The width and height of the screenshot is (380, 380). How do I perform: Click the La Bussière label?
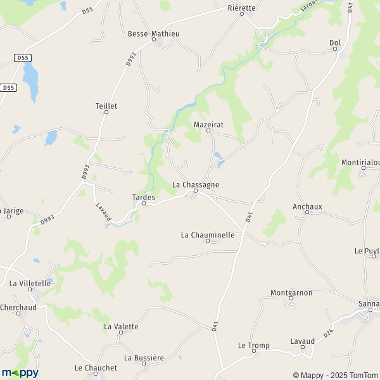[x=144, y=358]
